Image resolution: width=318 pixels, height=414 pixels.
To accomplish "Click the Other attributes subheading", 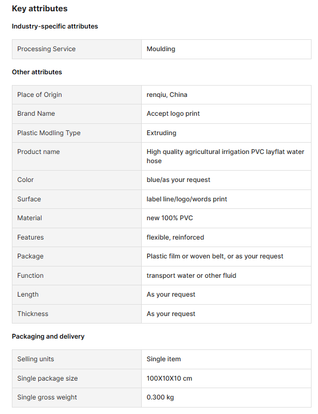I will 37,72.
